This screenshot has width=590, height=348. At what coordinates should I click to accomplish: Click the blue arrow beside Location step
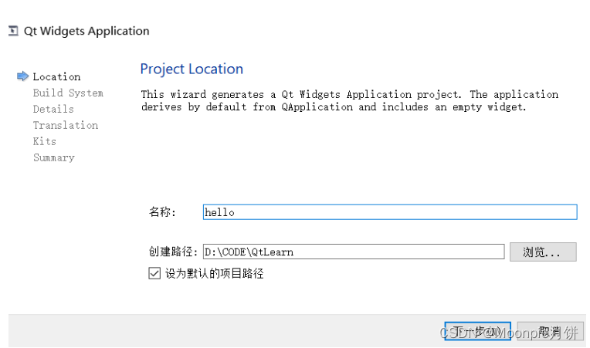(23, 76)
